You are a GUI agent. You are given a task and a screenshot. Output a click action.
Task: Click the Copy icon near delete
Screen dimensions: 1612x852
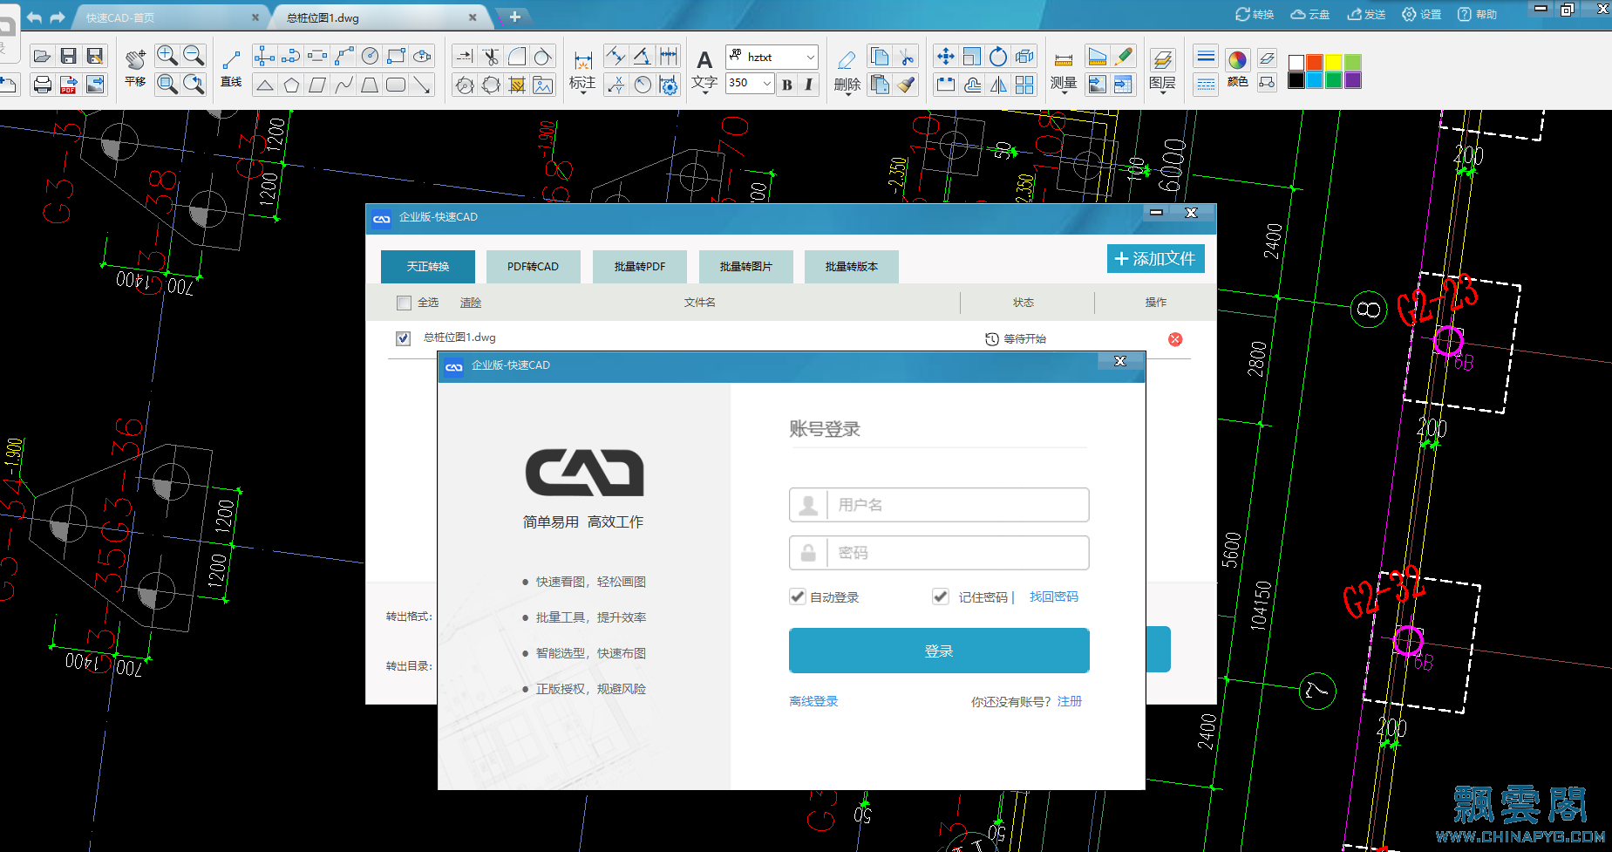(880, 57)
